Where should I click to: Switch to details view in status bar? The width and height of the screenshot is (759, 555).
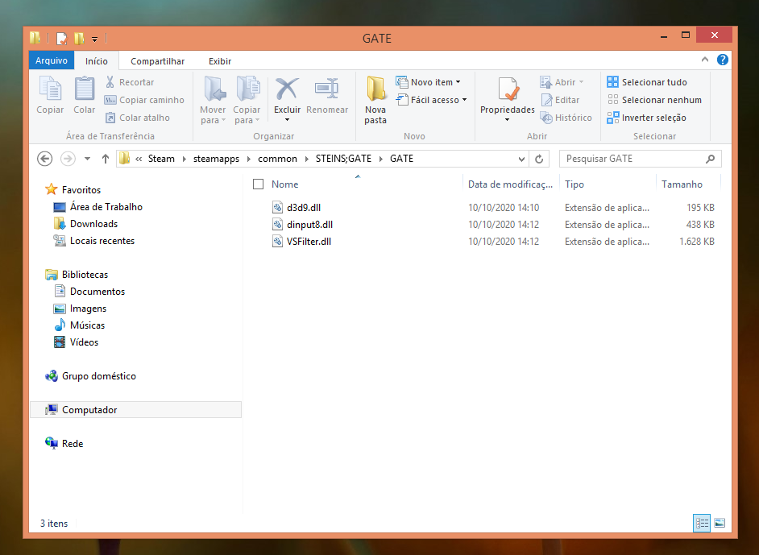pyautogui.click(x=702, y=523)
